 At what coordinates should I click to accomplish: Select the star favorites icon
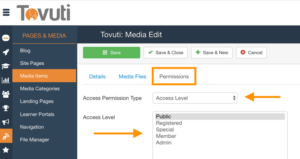coord(6,150)
